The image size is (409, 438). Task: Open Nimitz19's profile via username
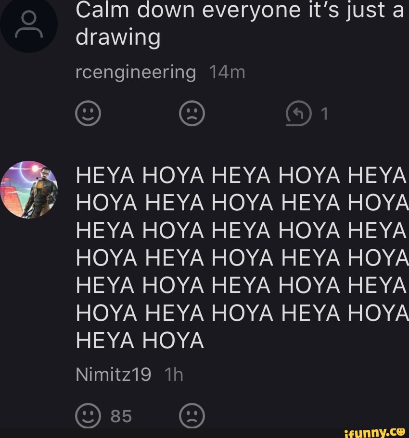[x=114, y=374]
